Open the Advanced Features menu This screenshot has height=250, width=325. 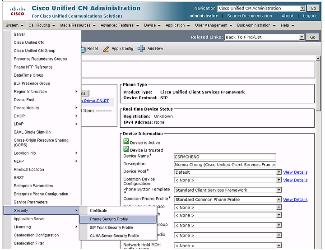[120, 25]
